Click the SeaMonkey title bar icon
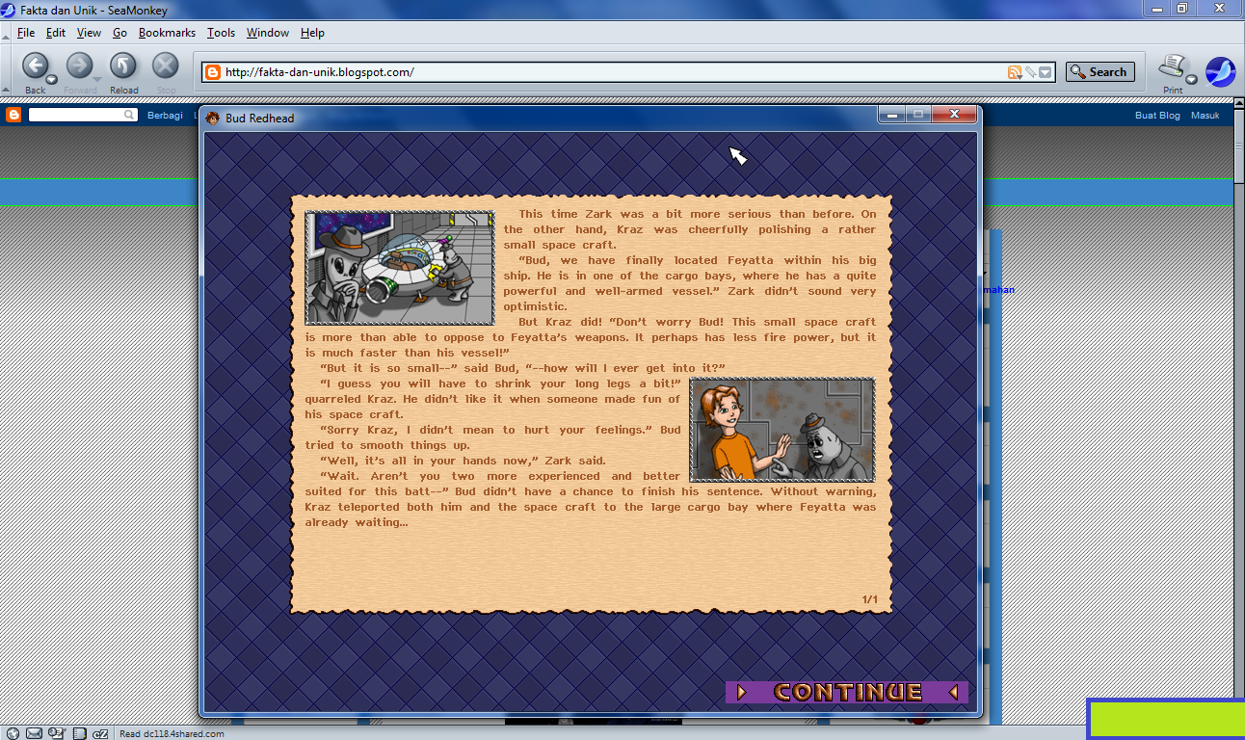The width and height of the screenshot is (1245, 740). 9,9
